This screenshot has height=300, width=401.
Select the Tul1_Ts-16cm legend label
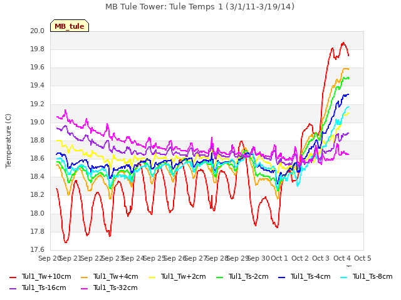pos(44,287)
